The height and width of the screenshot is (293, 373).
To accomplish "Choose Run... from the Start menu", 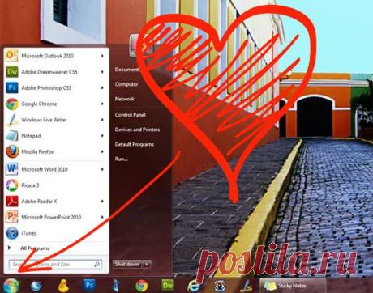I will [121, 159].
